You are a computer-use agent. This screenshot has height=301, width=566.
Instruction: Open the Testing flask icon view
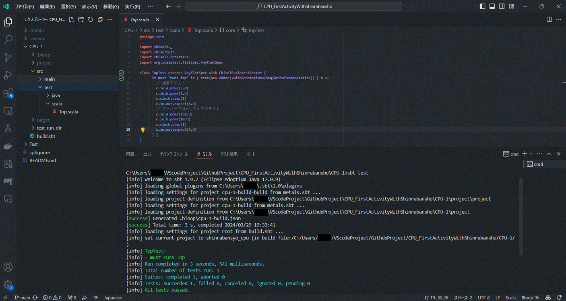click(x=8, y=129)
